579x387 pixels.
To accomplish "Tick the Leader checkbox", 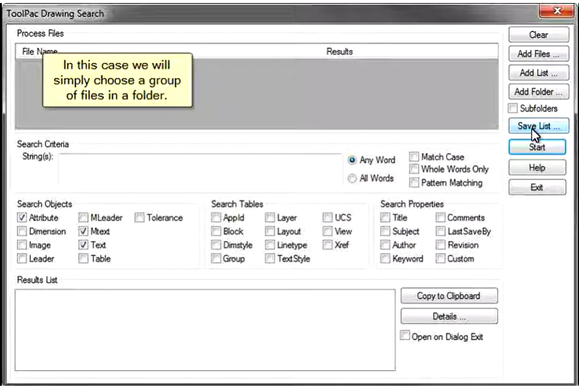I will click(22, 259).
